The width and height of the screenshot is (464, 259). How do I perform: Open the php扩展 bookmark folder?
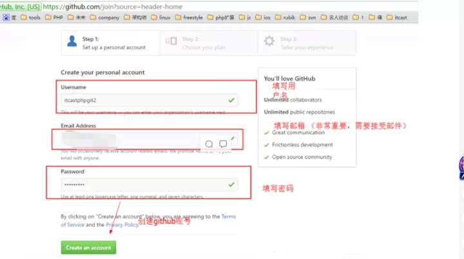click(x=221, y=17)
